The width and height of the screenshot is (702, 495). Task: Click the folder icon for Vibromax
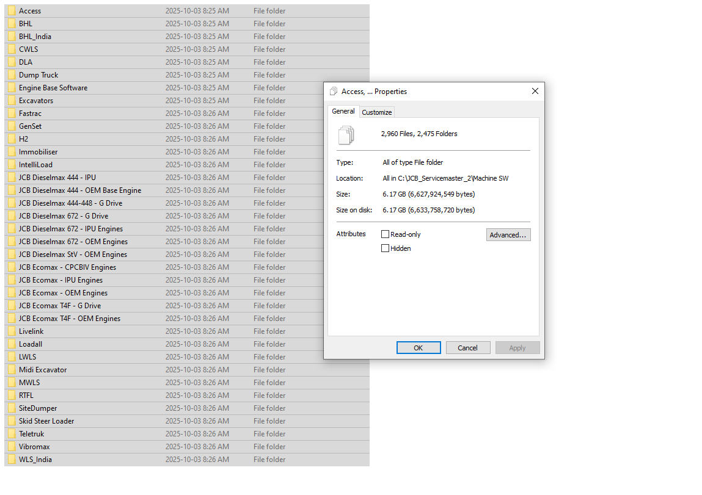pyautogui.click(x=10, y=446)
